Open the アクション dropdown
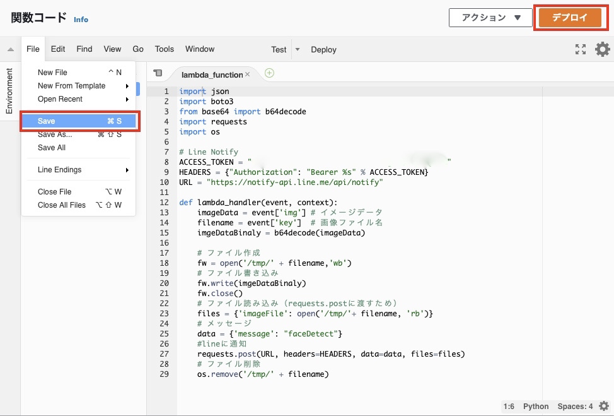 click(x=490, y=18)
